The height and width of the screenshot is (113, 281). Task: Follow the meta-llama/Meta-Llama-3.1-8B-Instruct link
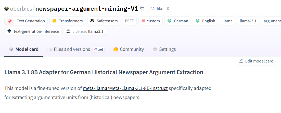pos(125,88)
